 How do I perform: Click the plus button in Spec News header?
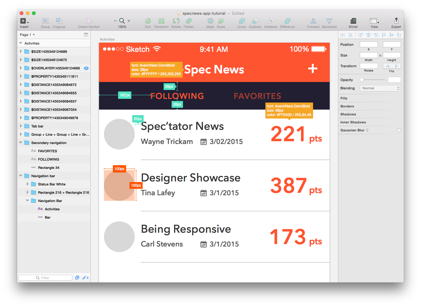point(313,68)
